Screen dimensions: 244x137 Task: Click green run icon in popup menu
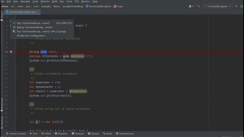point(14,23)
